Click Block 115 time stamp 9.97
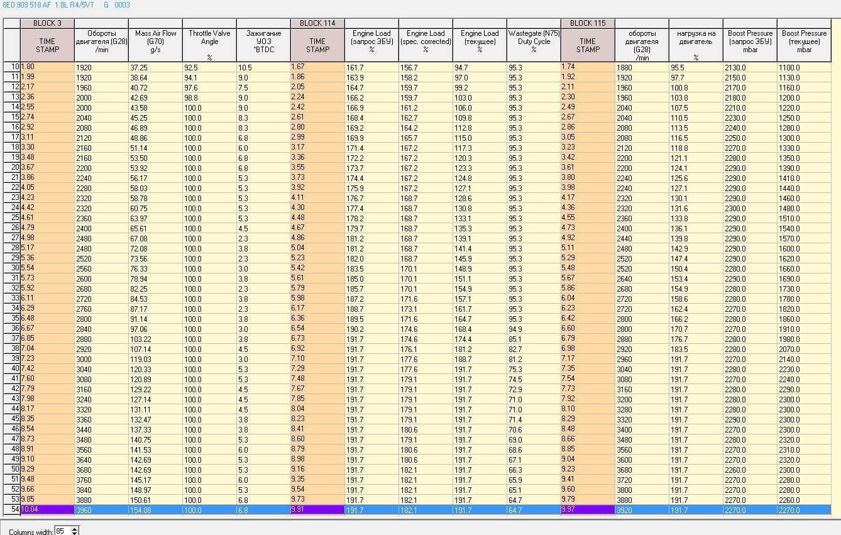This screenshot has width=841, height=535. 588,510
